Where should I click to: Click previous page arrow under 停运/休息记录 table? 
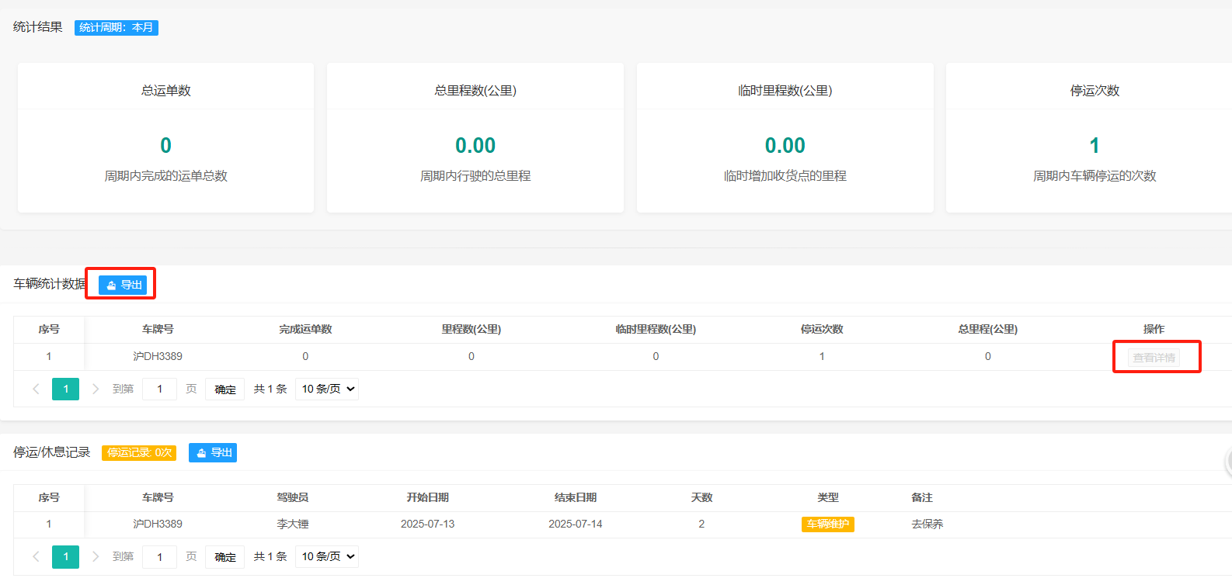tap(36, 556)
